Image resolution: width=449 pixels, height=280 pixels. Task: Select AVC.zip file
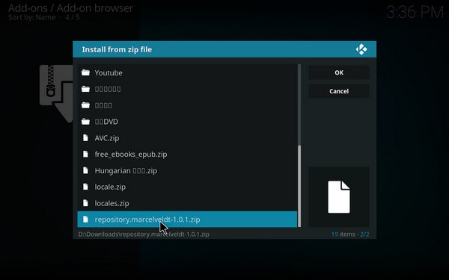tap(187, 138)
